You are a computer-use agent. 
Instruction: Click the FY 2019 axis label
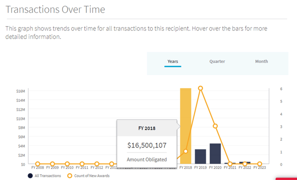coord(200,168)
